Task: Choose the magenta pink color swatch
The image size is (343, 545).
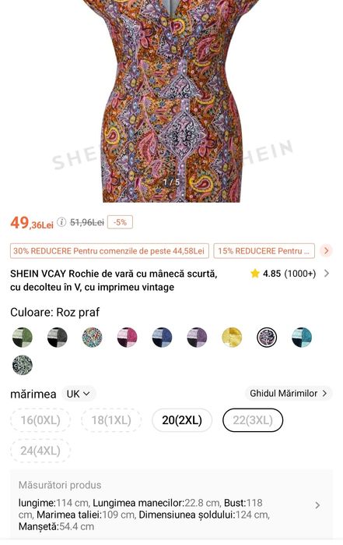Action: click(127, 337)
